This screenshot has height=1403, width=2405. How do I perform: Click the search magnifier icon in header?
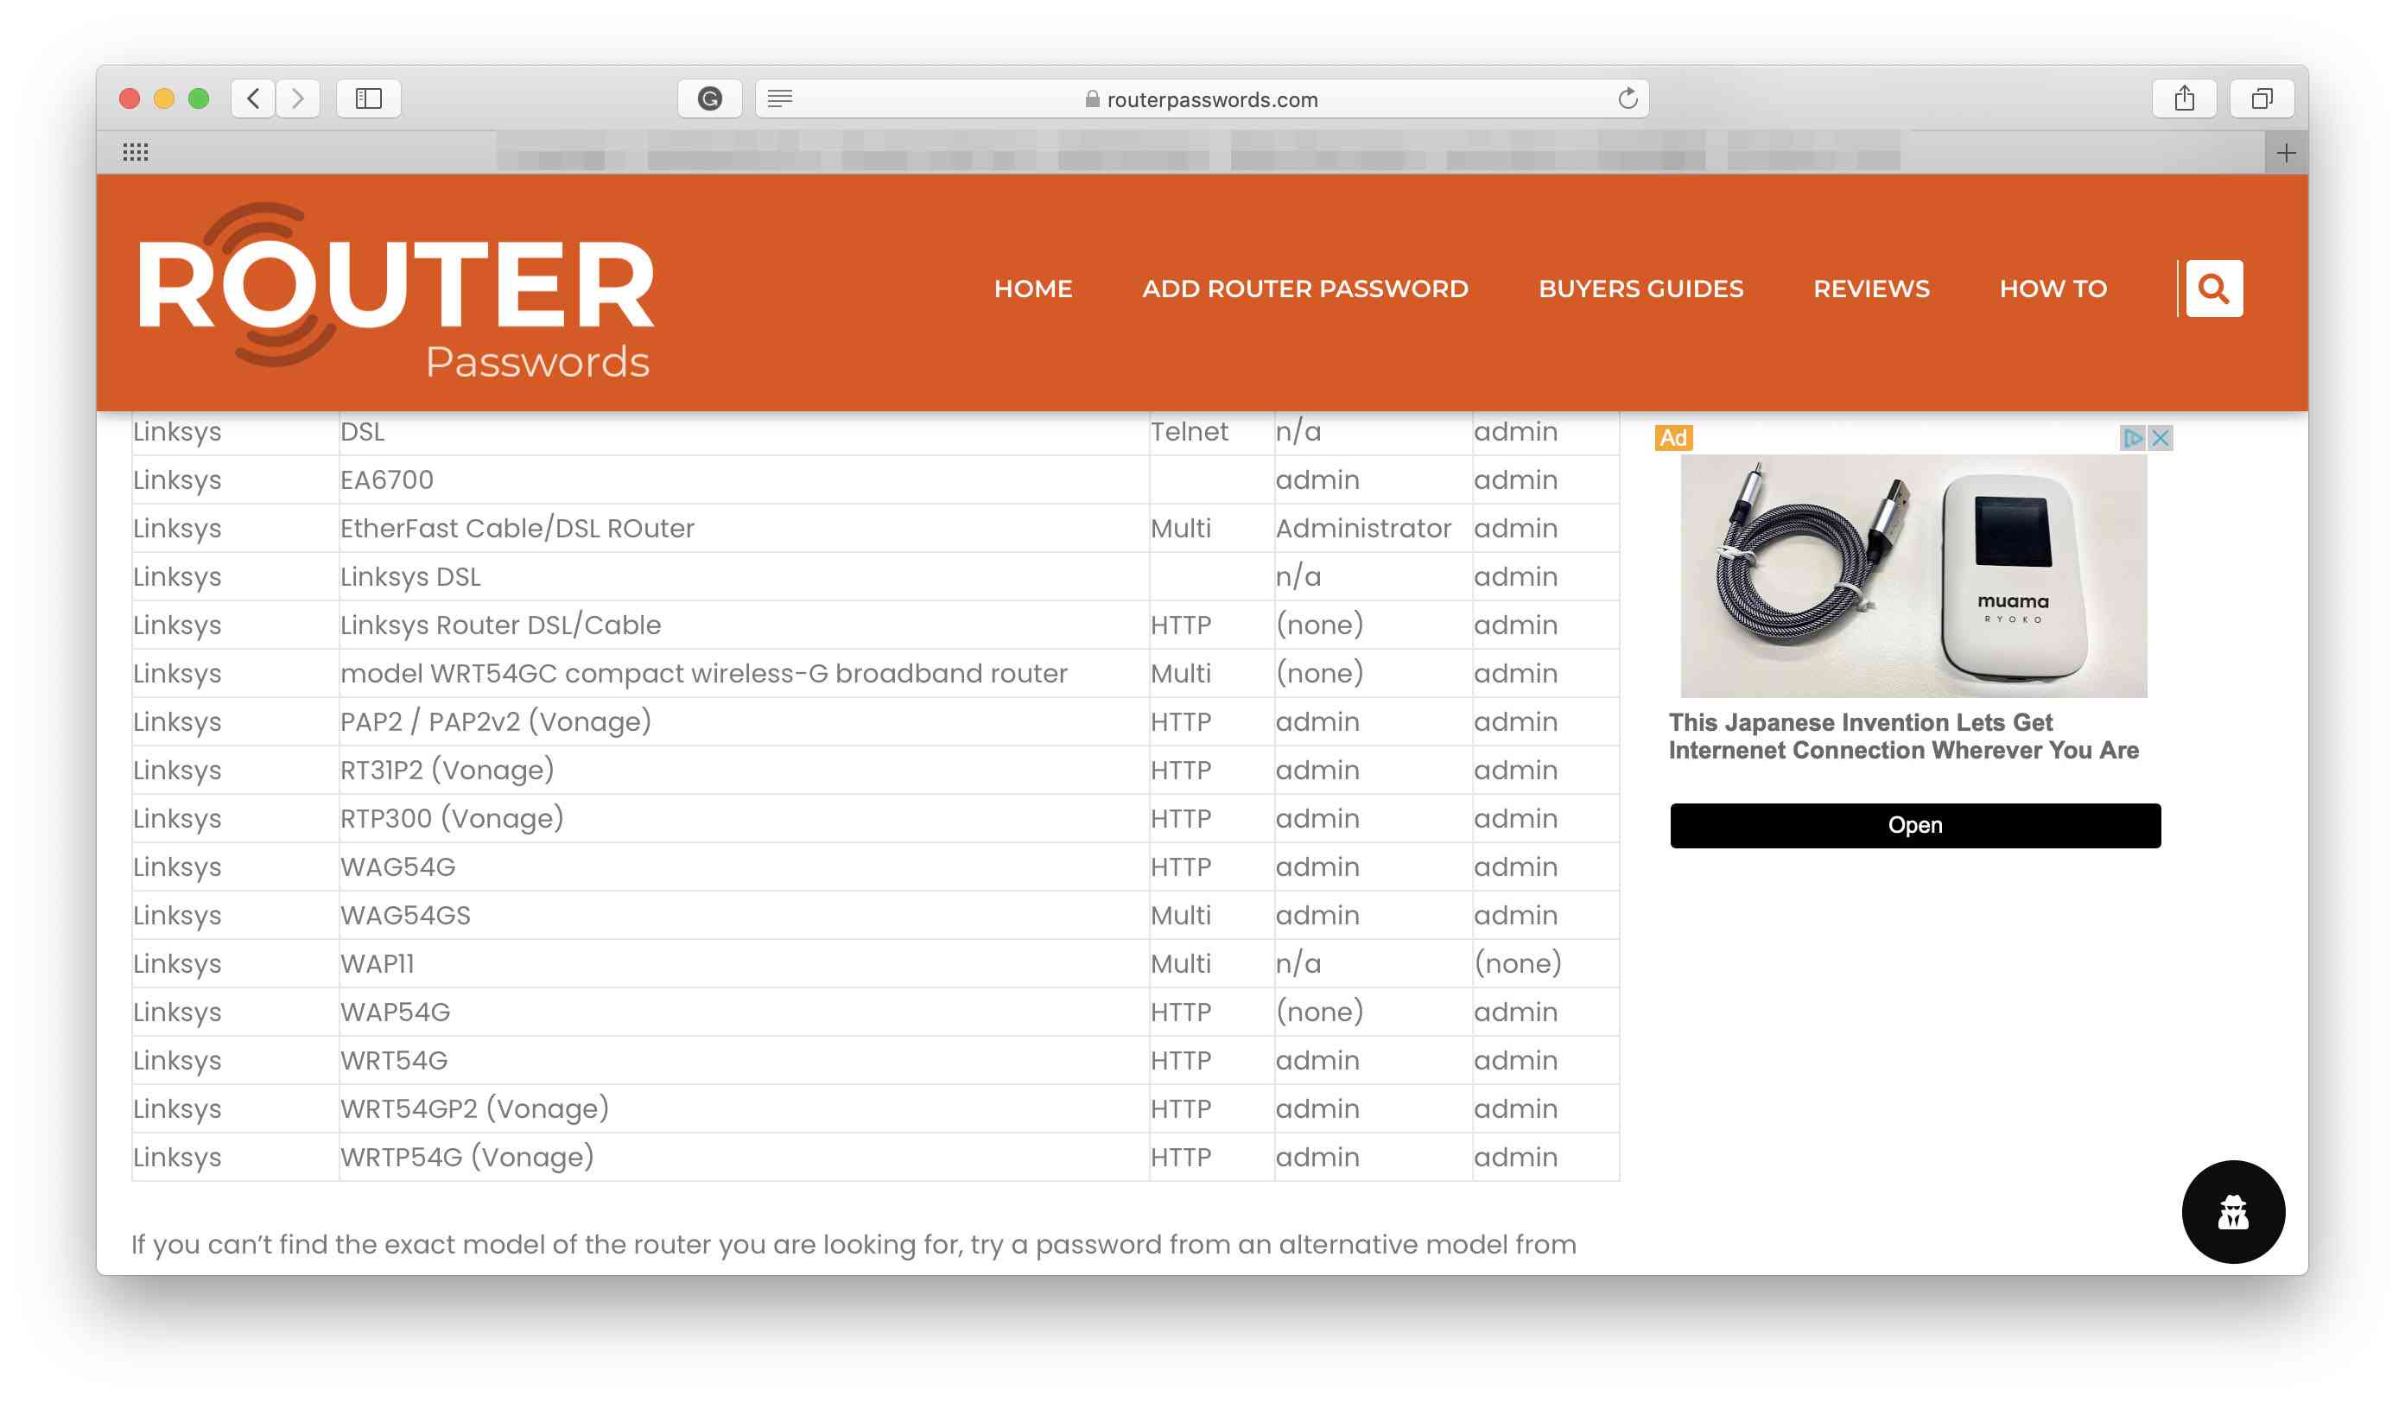(2211, 289)
